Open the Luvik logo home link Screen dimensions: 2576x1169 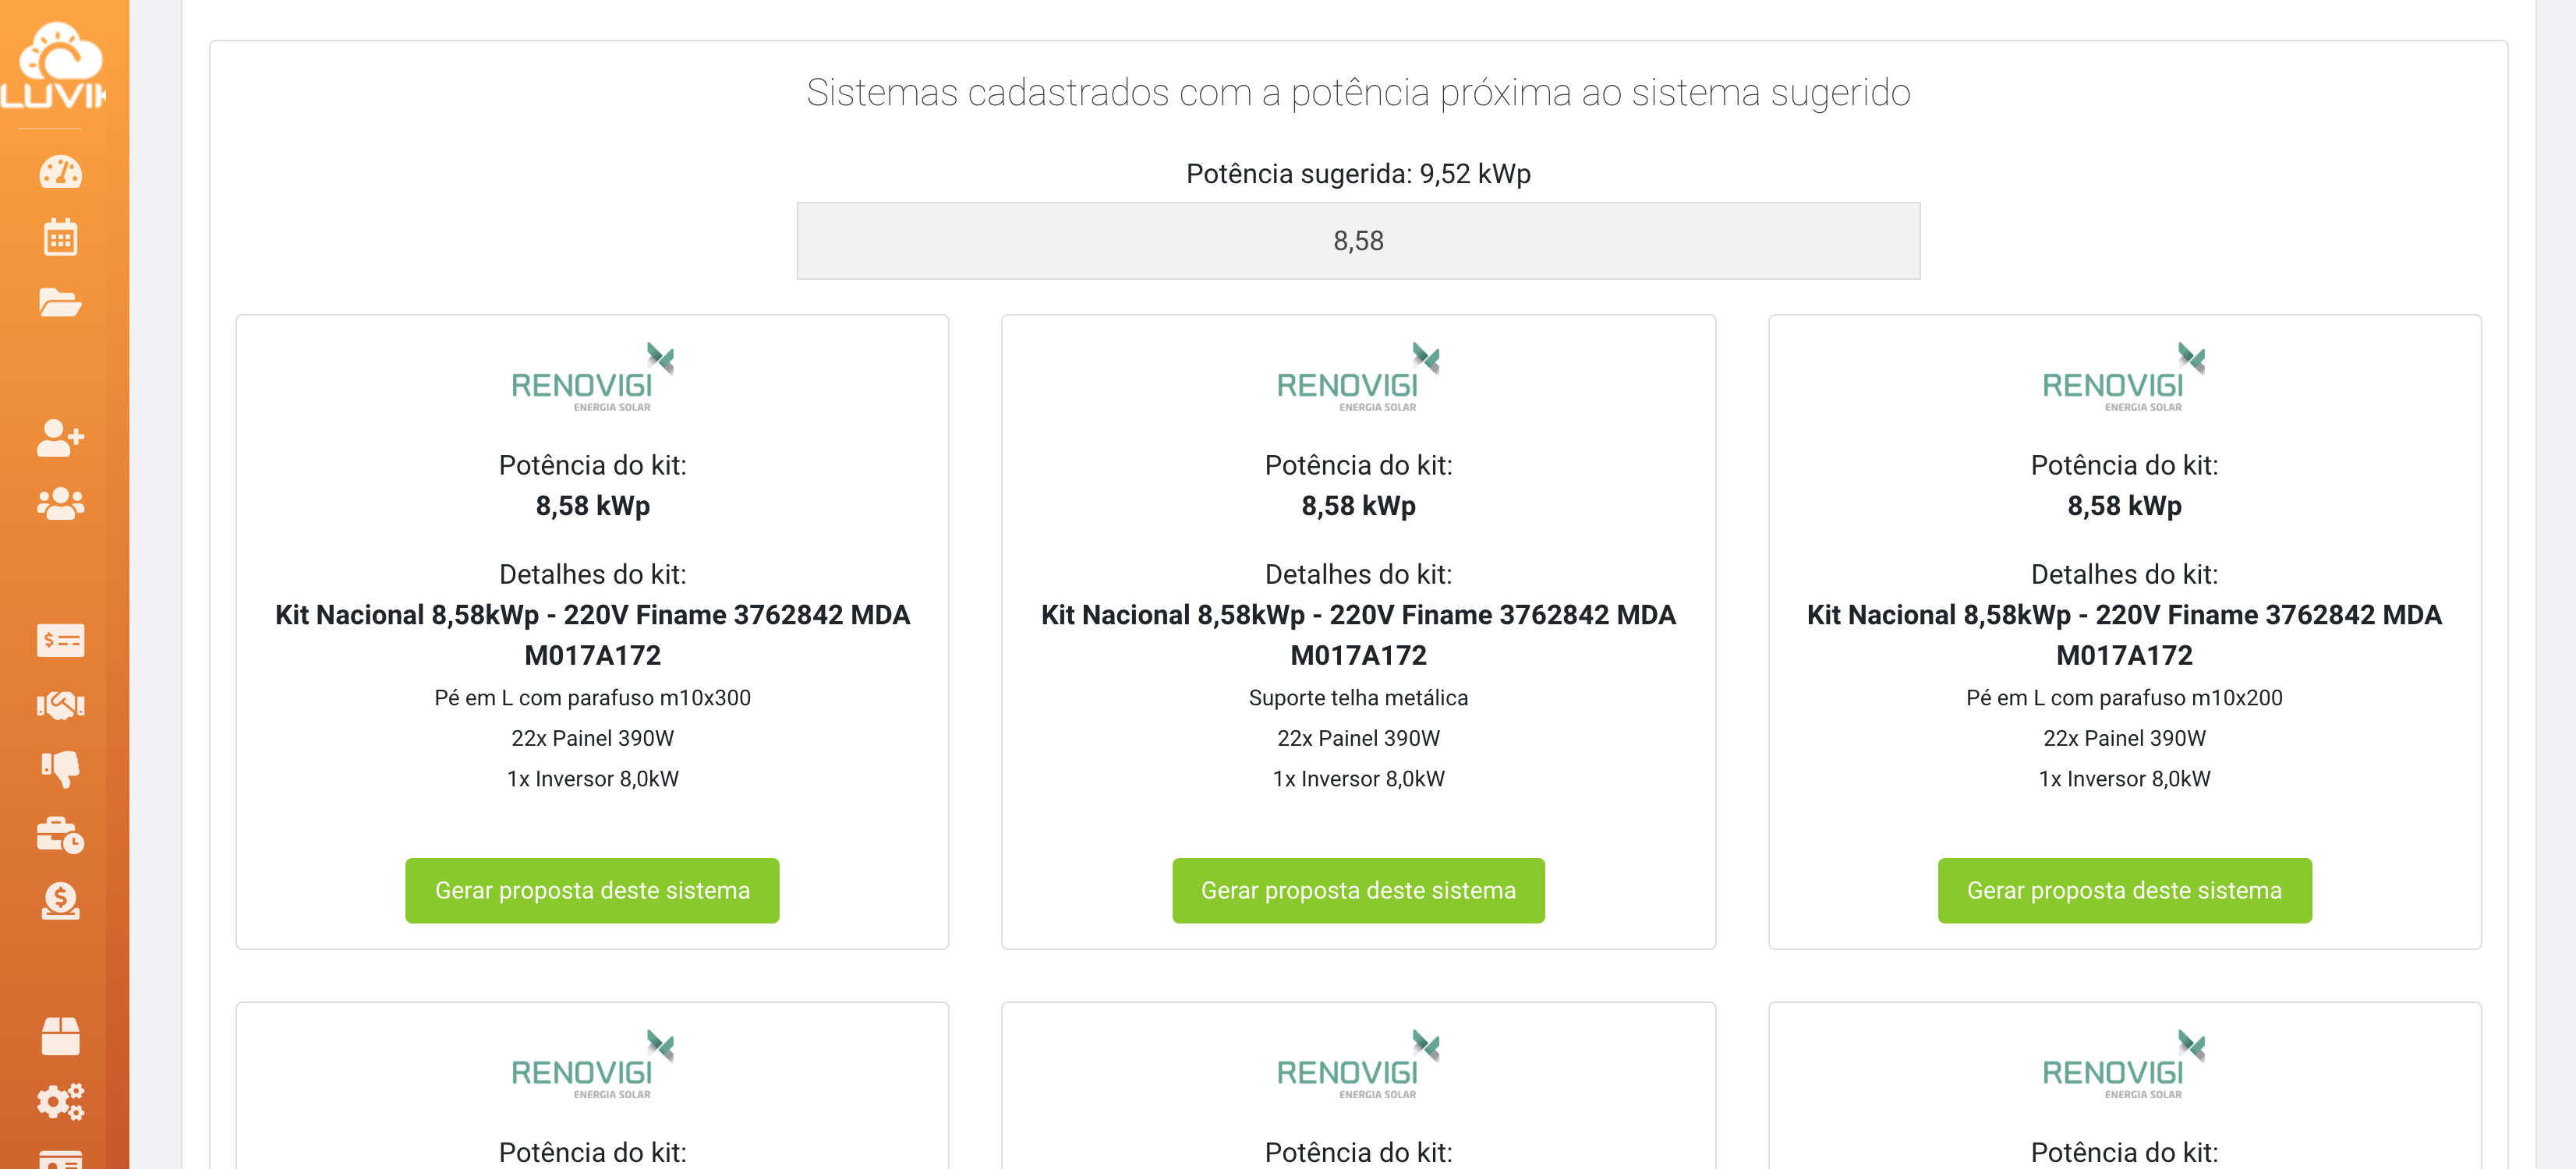(55, 66)
